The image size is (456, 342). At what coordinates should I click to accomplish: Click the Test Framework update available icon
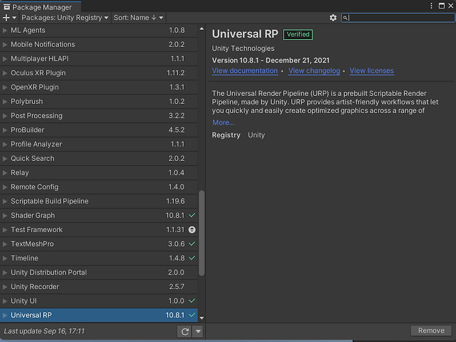pos(192,230)
